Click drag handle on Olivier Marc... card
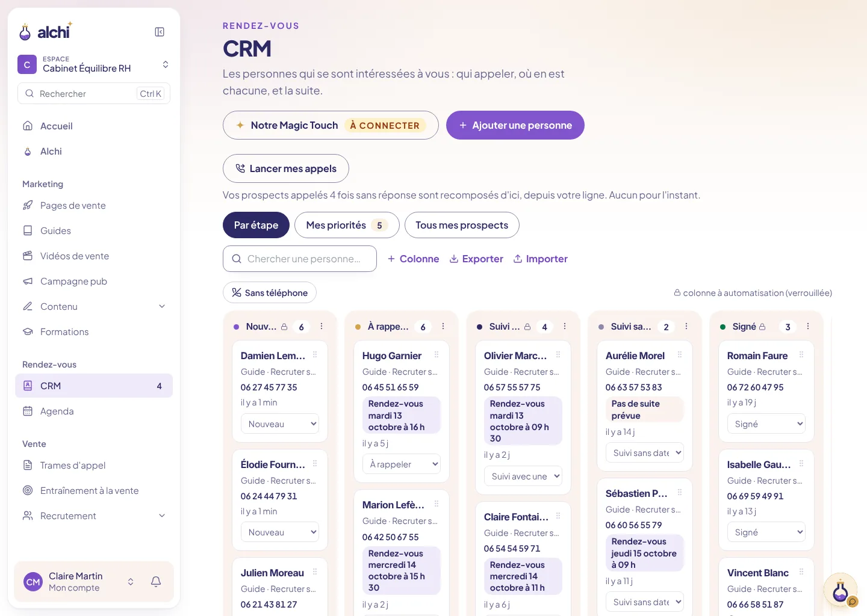The image size is (867, 616). pyautogui.click(x=558, y=355)
